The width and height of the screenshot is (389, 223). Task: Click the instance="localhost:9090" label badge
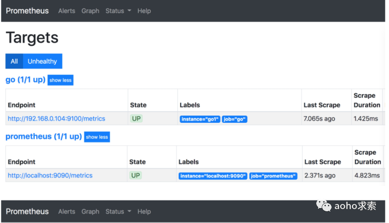pos(213,176)
